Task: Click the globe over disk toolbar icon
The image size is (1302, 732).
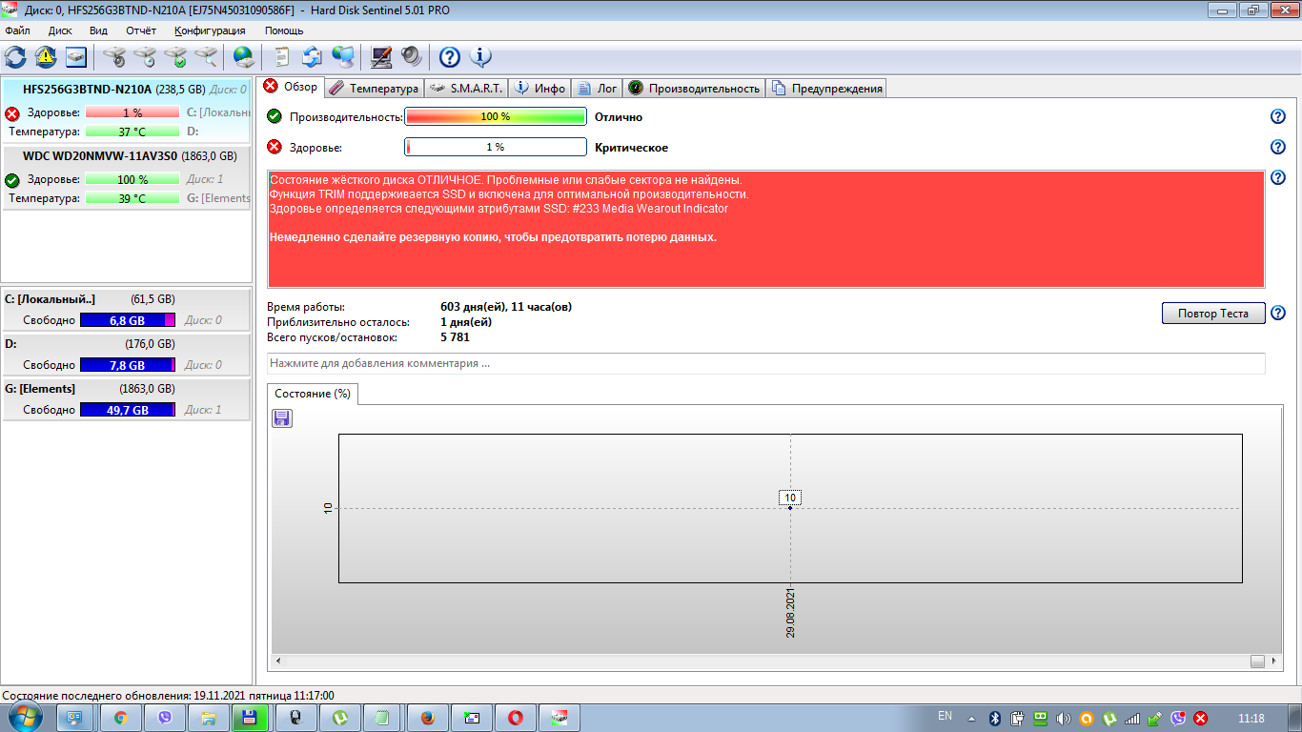Action: (244, 57)
